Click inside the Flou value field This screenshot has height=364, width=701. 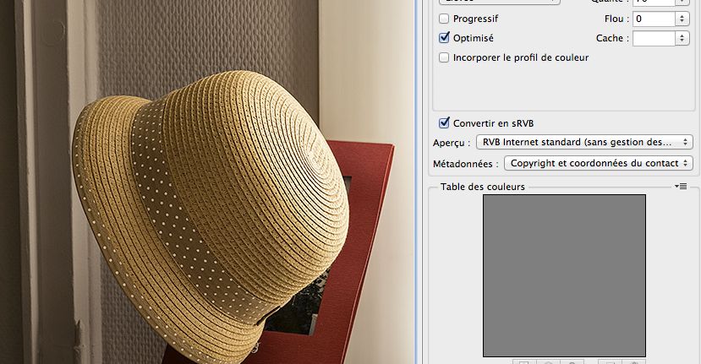coord(653,19)
